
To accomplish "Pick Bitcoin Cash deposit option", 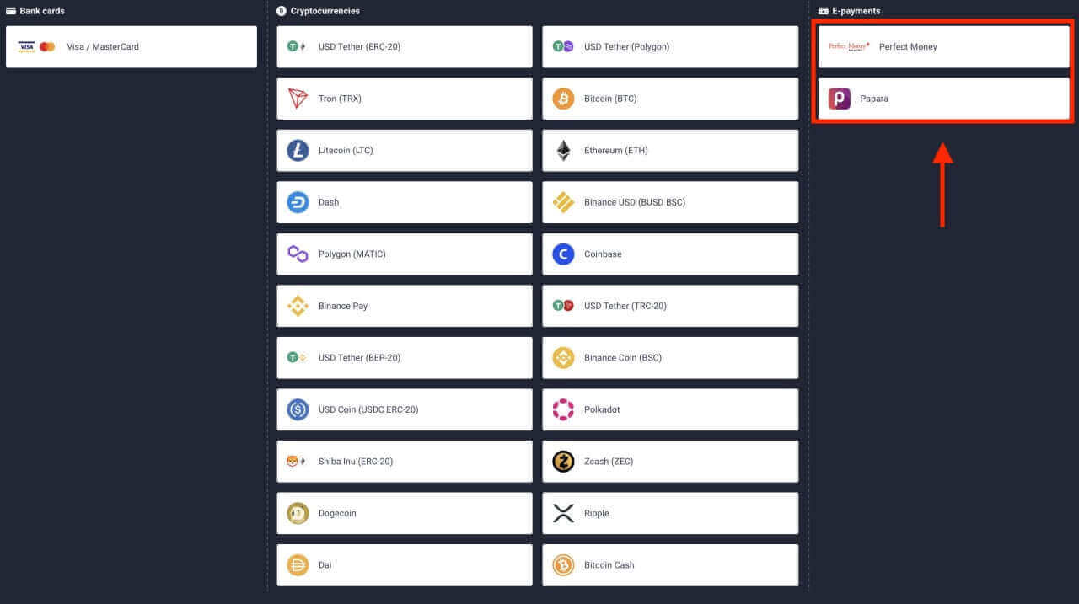I will tap(669, 565).
